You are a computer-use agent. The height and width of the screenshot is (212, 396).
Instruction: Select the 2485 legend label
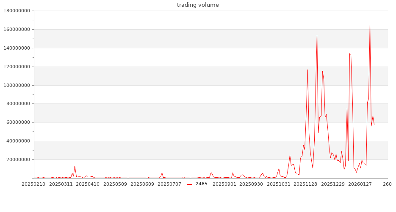tap(202, 184)
